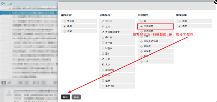
Task: Click the 儲存 button to save
Action: [x=65, y=97]
